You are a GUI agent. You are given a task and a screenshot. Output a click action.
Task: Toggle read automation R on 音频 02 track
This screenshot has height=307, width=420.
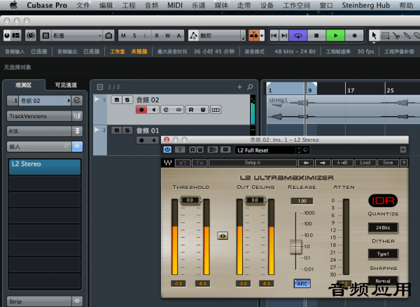coord(191,110)
